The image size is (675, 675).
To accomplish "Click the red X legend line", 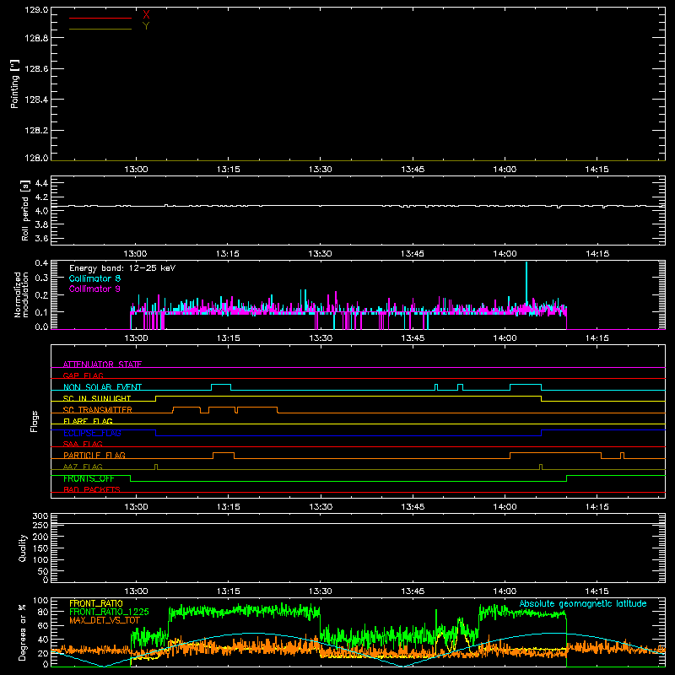I will coord(100,18).
